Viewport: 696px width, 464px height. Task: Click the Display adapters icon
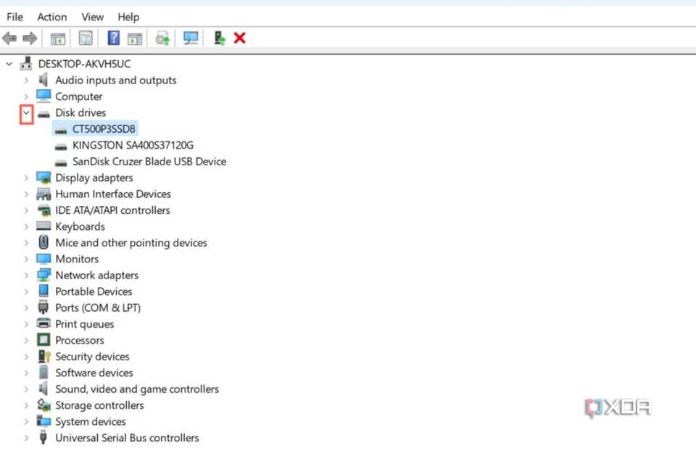[x=43, y=178]
